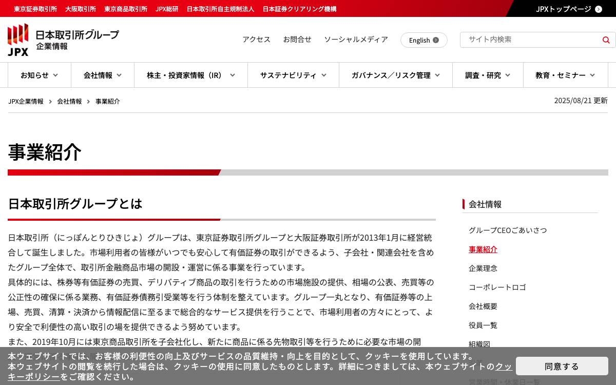Click 会社情報 breadcrumb link
Image resolution: width=616 pixels, height=385 pixels.
point(69,102)
